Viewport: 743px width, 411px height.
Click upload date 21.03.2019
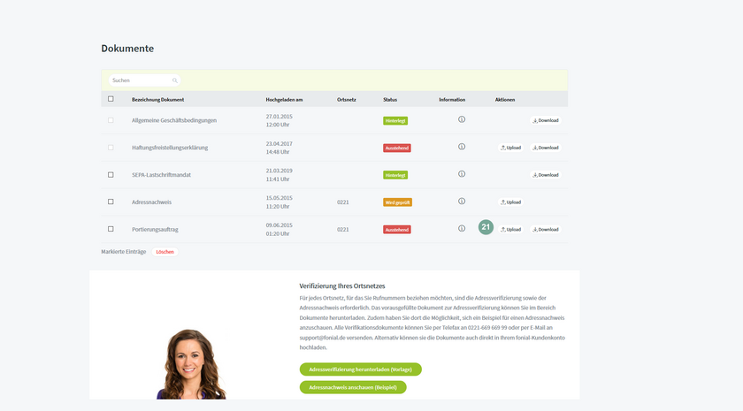(280, 171)
